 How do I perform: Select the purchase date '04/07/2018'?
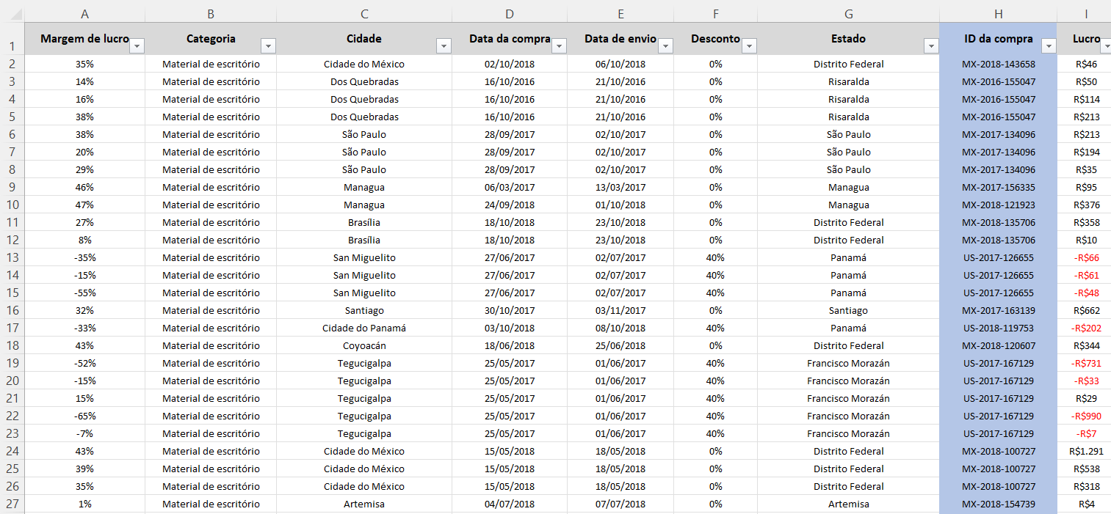[510, 504]
